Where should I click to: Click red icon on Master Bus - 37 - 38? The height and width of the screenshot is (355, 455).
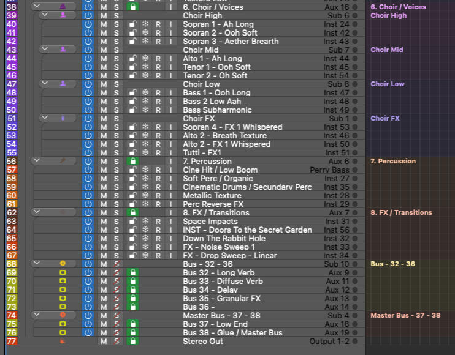(x=63, y=315)
